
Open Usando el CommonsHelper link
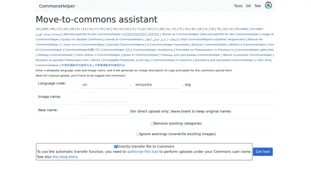(x=123, y=39)
